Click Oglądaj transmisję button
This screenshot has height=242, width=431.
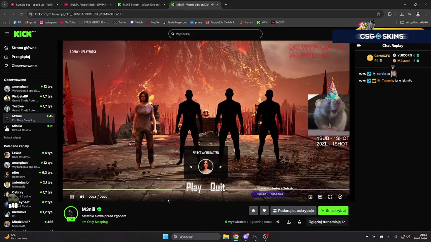(x=327, y=222)
